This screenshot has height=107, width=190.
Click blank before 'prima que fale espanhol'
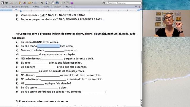[x=46, y=67]
